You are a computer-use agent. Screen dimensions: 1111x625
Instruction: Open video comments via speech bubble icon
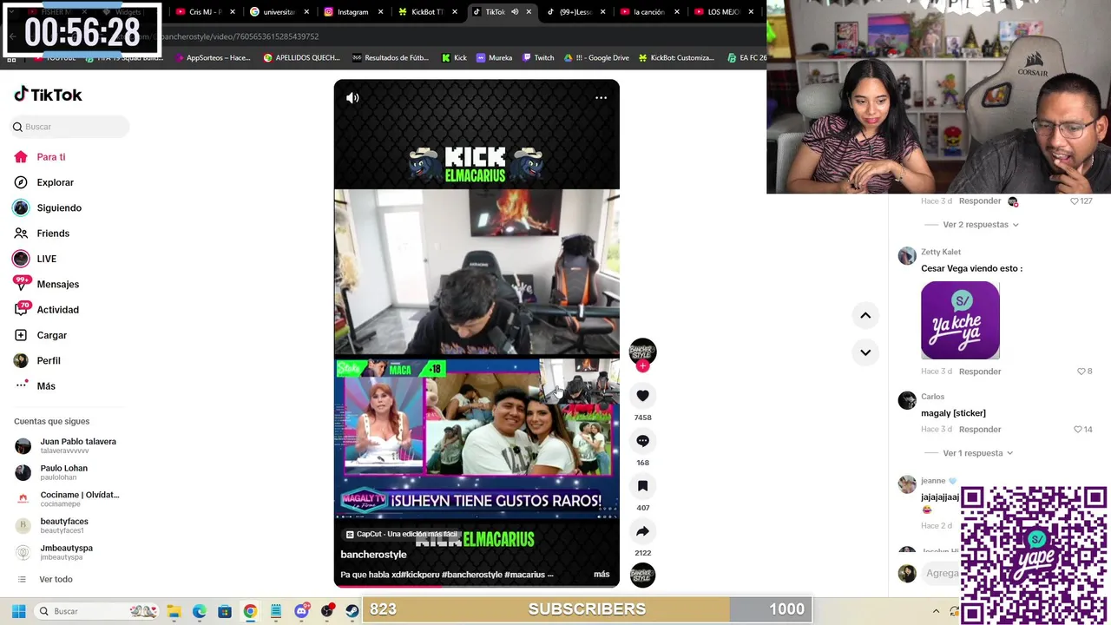tap(642, 441)
